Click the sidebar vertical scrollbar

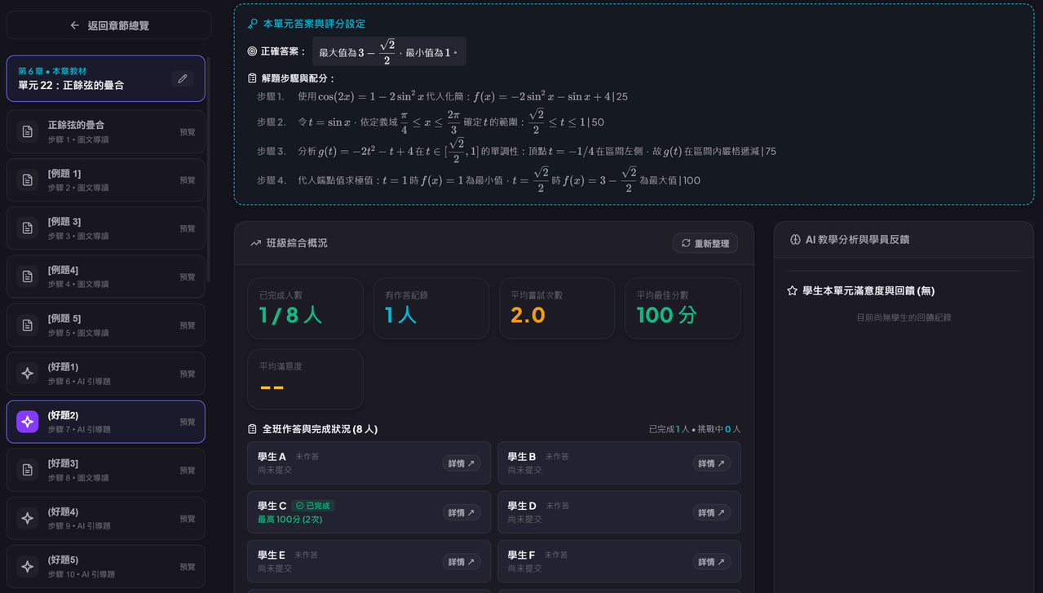(x=208, y=169)
